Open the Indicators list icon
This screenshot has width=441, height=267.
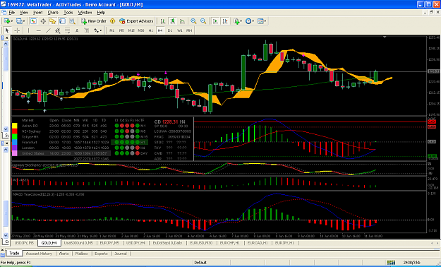coord(236,21)
